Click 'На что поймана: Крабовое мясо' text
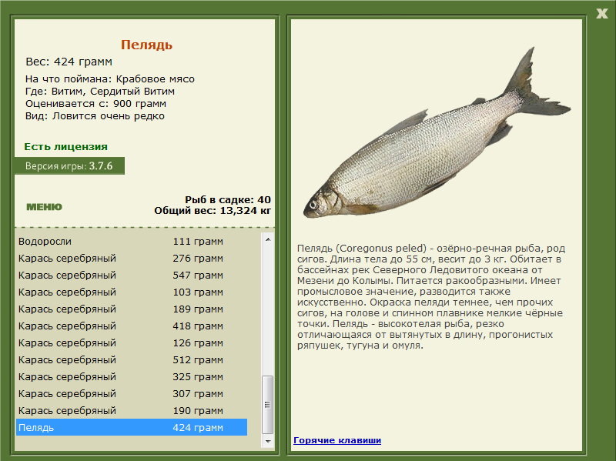Screen dimensions: 616x461 110,79
